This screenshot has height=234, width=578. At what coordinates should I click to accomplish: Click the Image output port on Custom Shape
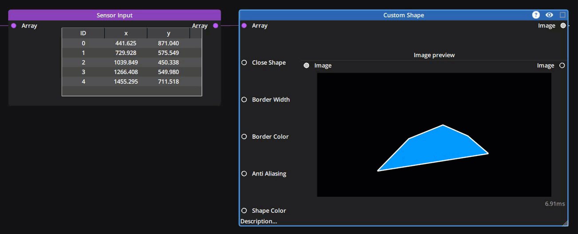pos(563,26)
